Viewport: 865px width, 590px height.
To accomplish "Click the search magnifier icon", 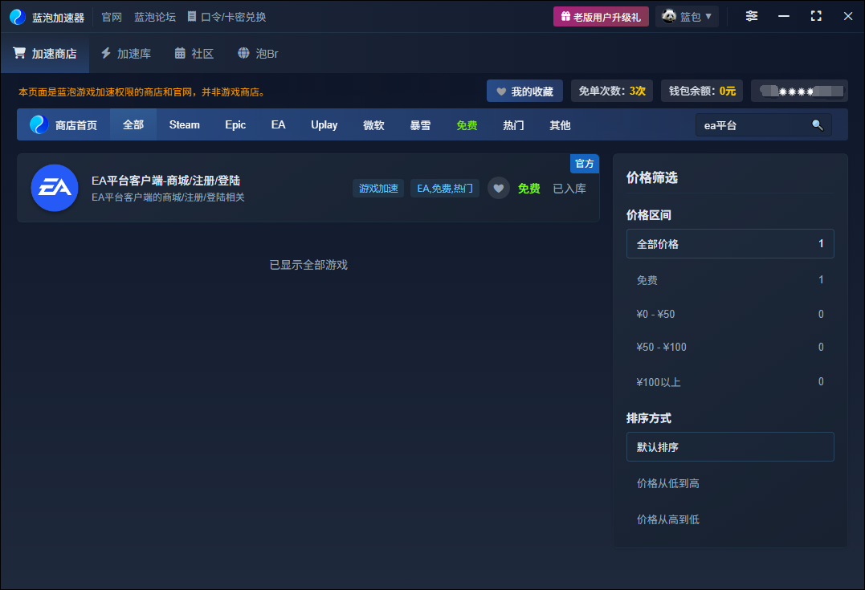I will pos(817,125).
